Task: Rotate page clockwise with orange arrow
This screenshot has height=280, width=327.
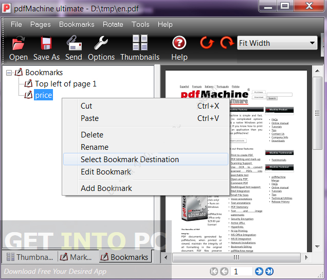Action: pyautogui.click(x=227, y=43)
